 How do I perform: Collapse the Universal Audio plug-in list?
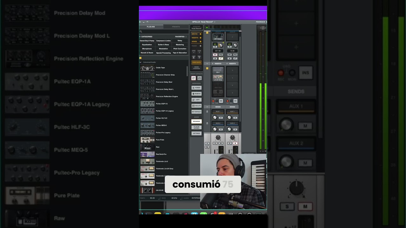[141, 62]
